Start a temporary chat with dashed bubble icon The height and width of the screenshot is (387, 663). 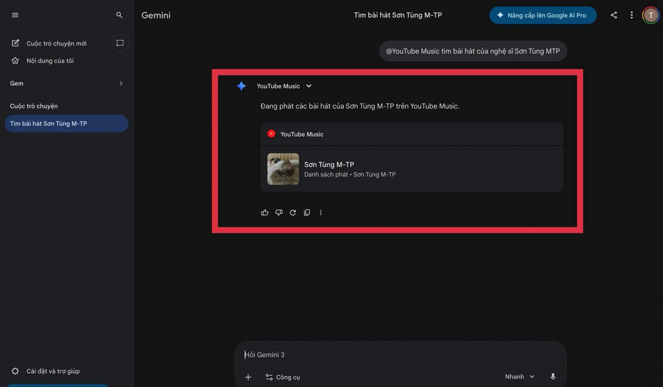[120, 43]
